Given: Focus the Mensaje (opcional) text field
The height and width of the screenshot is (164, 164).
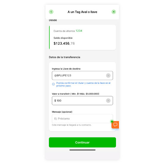Looking at the screenshot, I should [82, 119].
